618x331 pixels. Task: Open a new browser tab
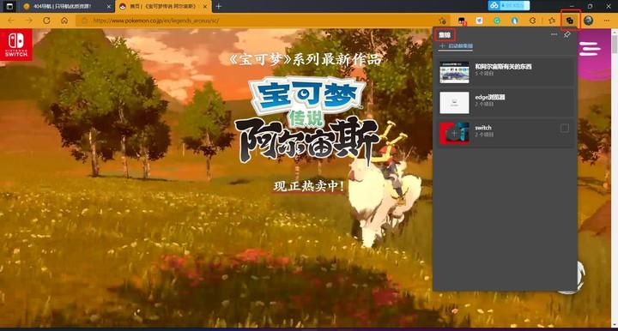pyautogui.click(x=218, y=6)
